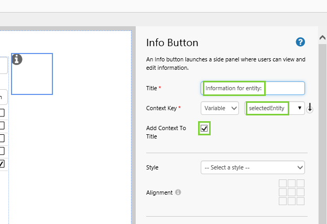This screenshot has height=224, width=327.
Task: Tick the topmost unchecked checkbox on canvas
Action: (3, 113)
